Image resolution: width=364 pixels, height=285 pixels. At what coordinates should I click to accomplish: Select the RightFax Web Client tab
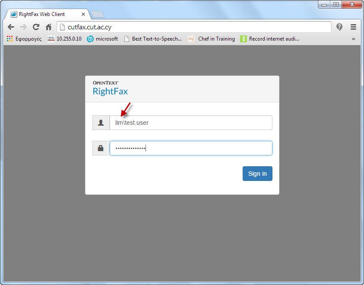[47, 14]
